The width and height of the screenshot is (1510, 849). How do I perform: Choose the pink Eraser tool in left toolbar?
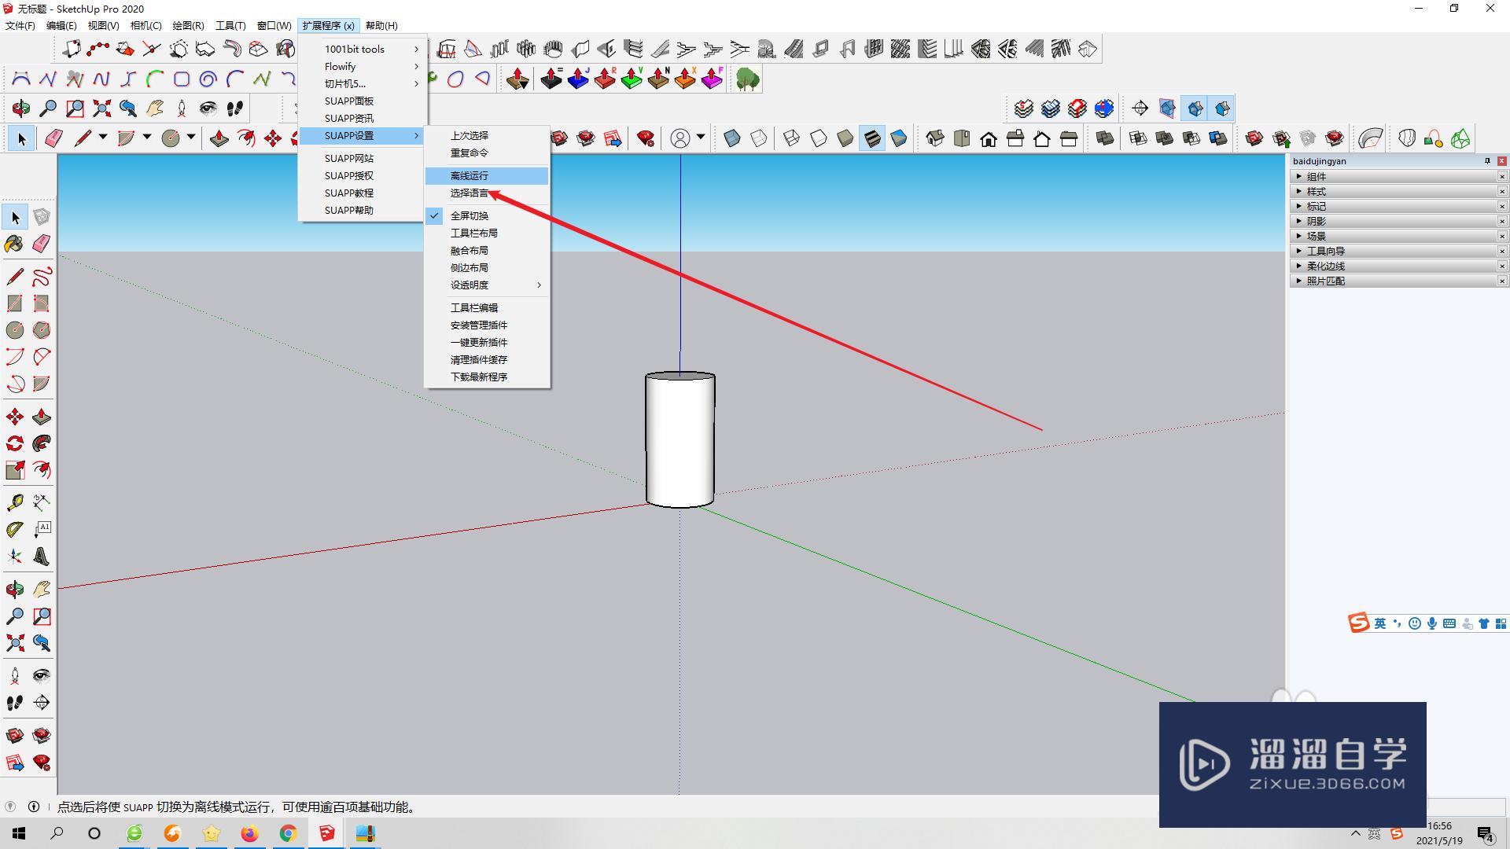42,244
